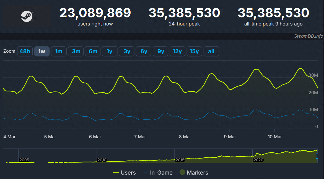The height and width of the screenshot is (179, 324).
Task: Zoom chart to 6m
Action: pos(93,51)
